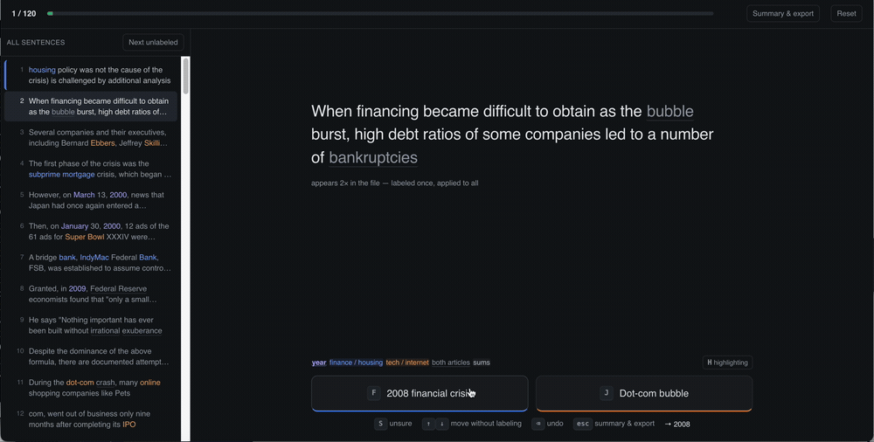This screenshot has width=874, height=442.
Task: Click the finance / housing legend tag
Action: pyautogui.click(x=356, y=363)
